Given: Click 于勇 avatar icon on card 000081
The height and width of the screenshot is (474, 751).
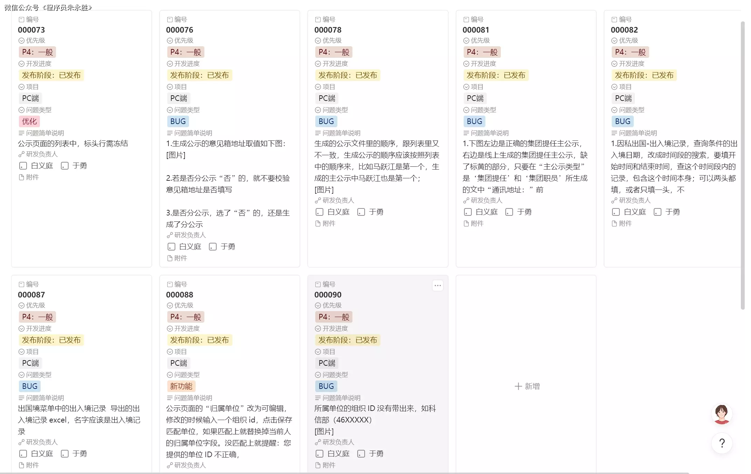Looking at the screenshot, I should (x=509, y=212).
